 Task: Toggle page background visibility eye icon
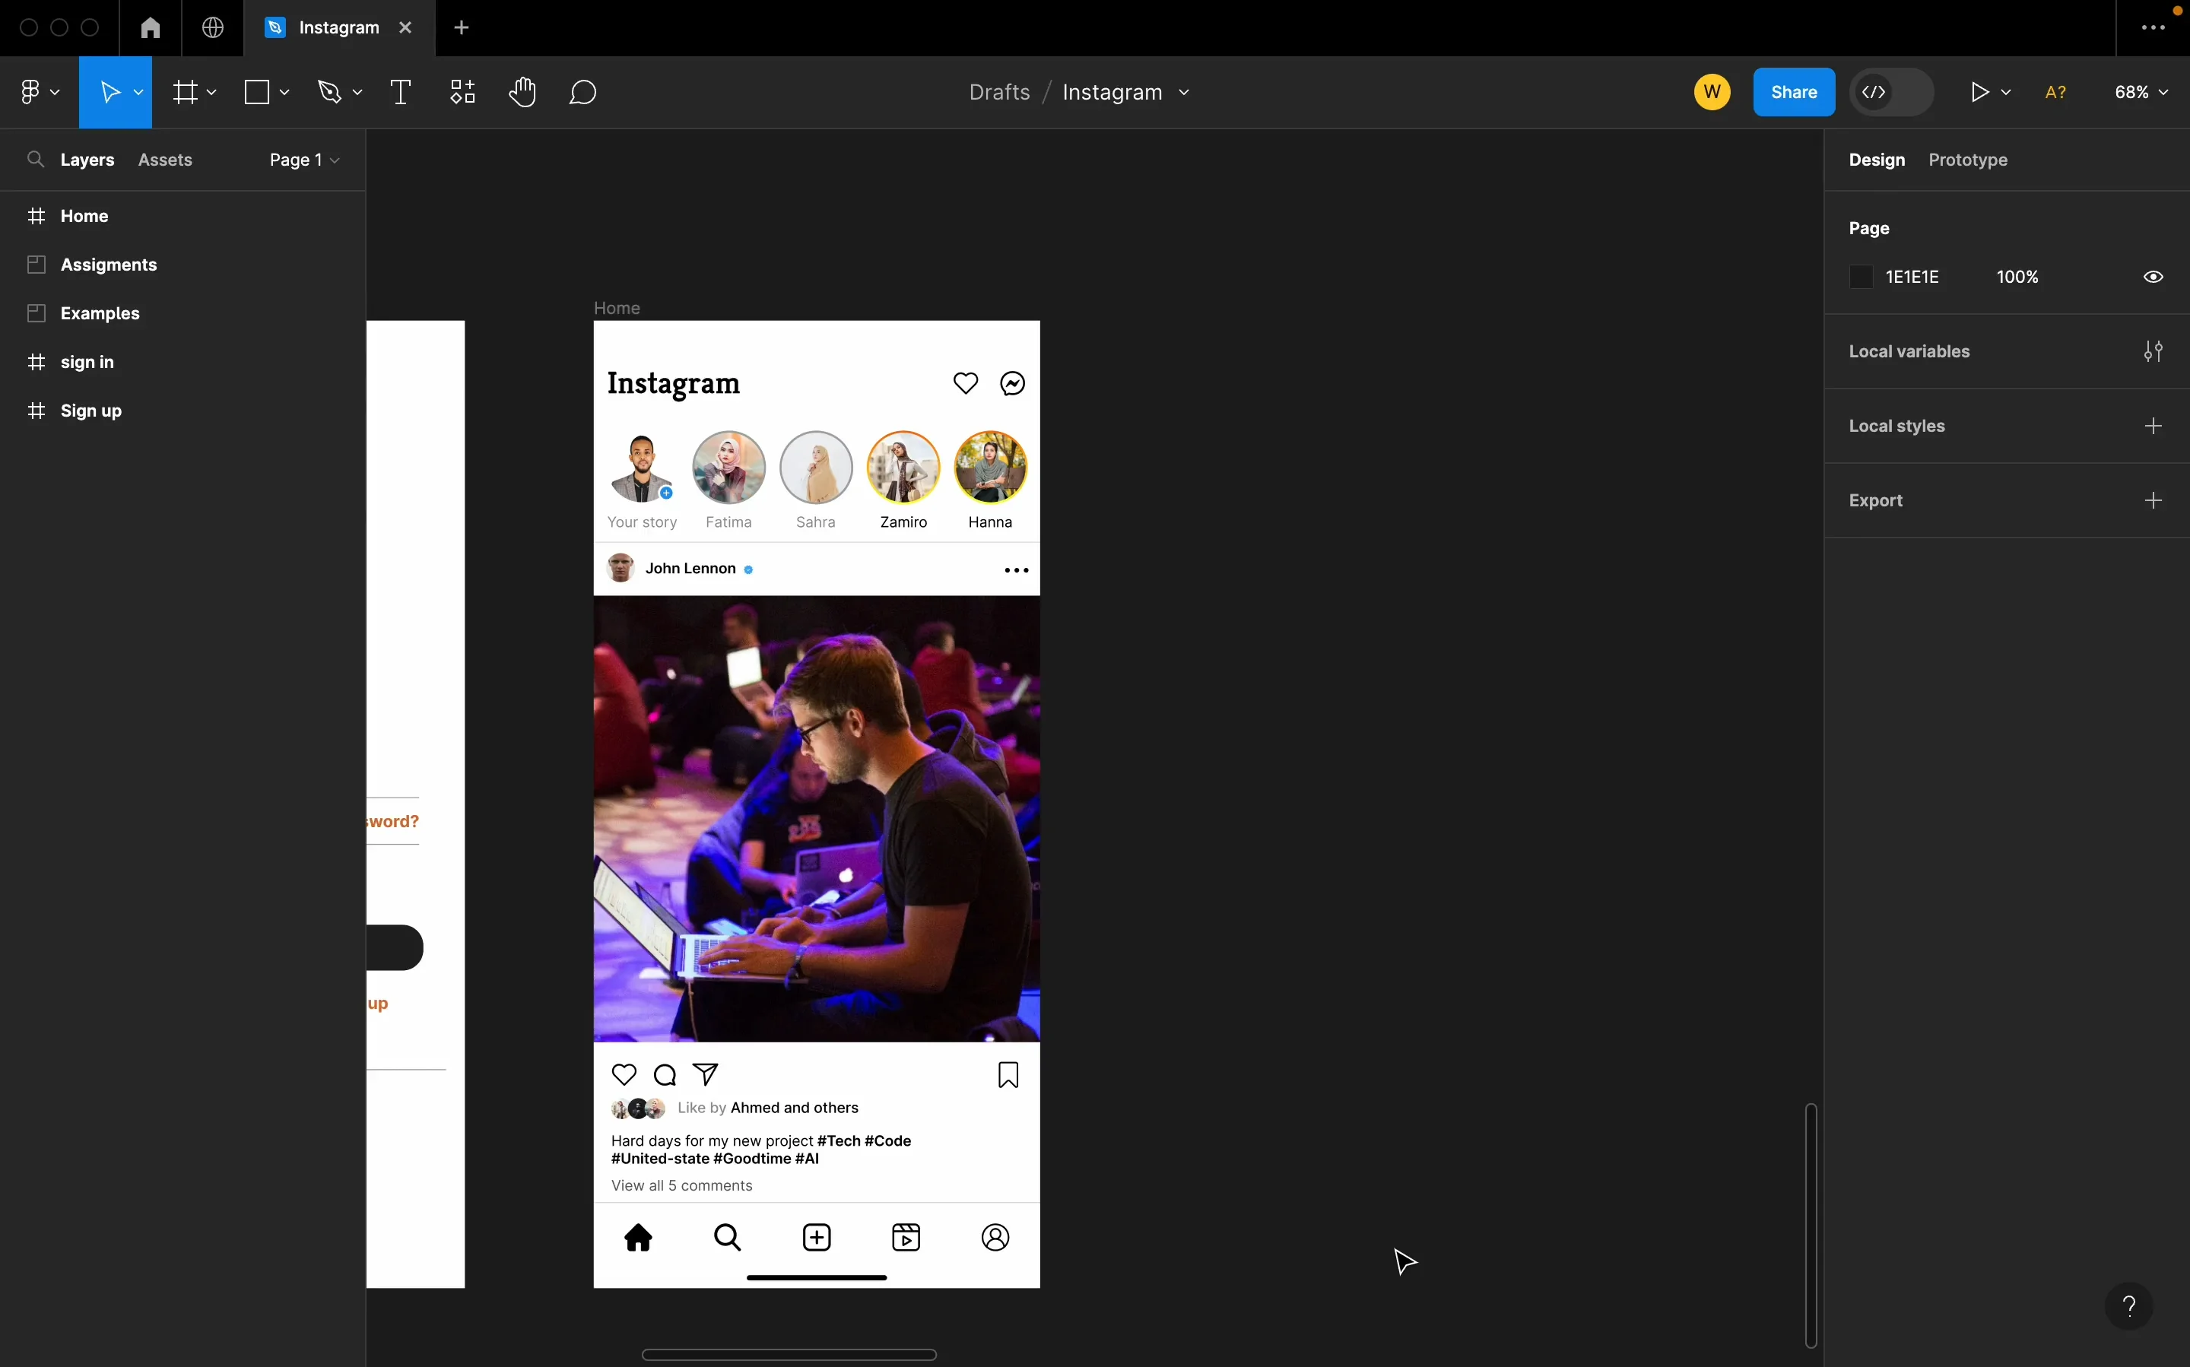2153,277
